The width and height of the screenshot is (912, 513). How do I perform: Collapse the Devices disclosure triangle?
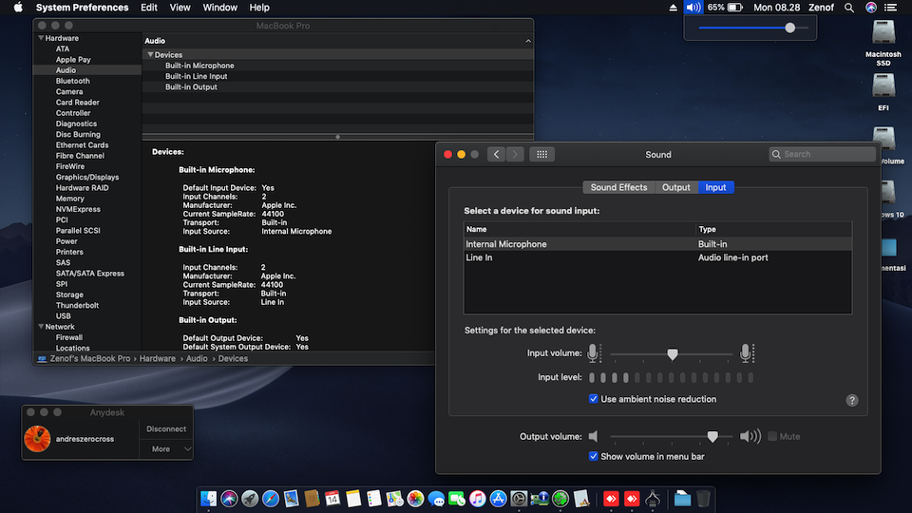click(x=150, y=55)
